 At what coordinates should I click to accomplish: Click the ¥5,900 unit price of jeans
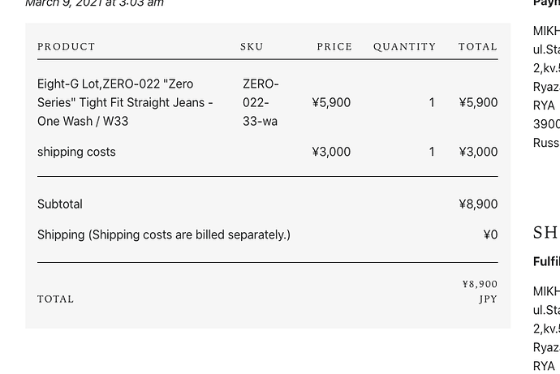click(331, 103)
